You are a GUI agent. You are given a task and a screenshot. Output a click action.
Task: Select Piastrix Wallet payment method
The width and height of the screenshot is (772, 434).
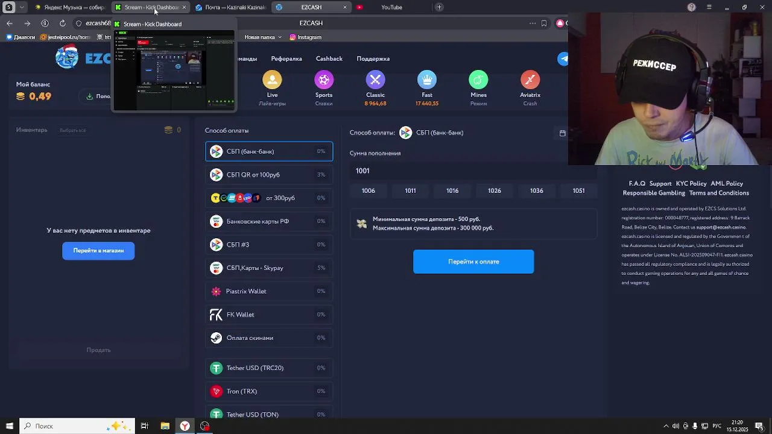[269, 291]
